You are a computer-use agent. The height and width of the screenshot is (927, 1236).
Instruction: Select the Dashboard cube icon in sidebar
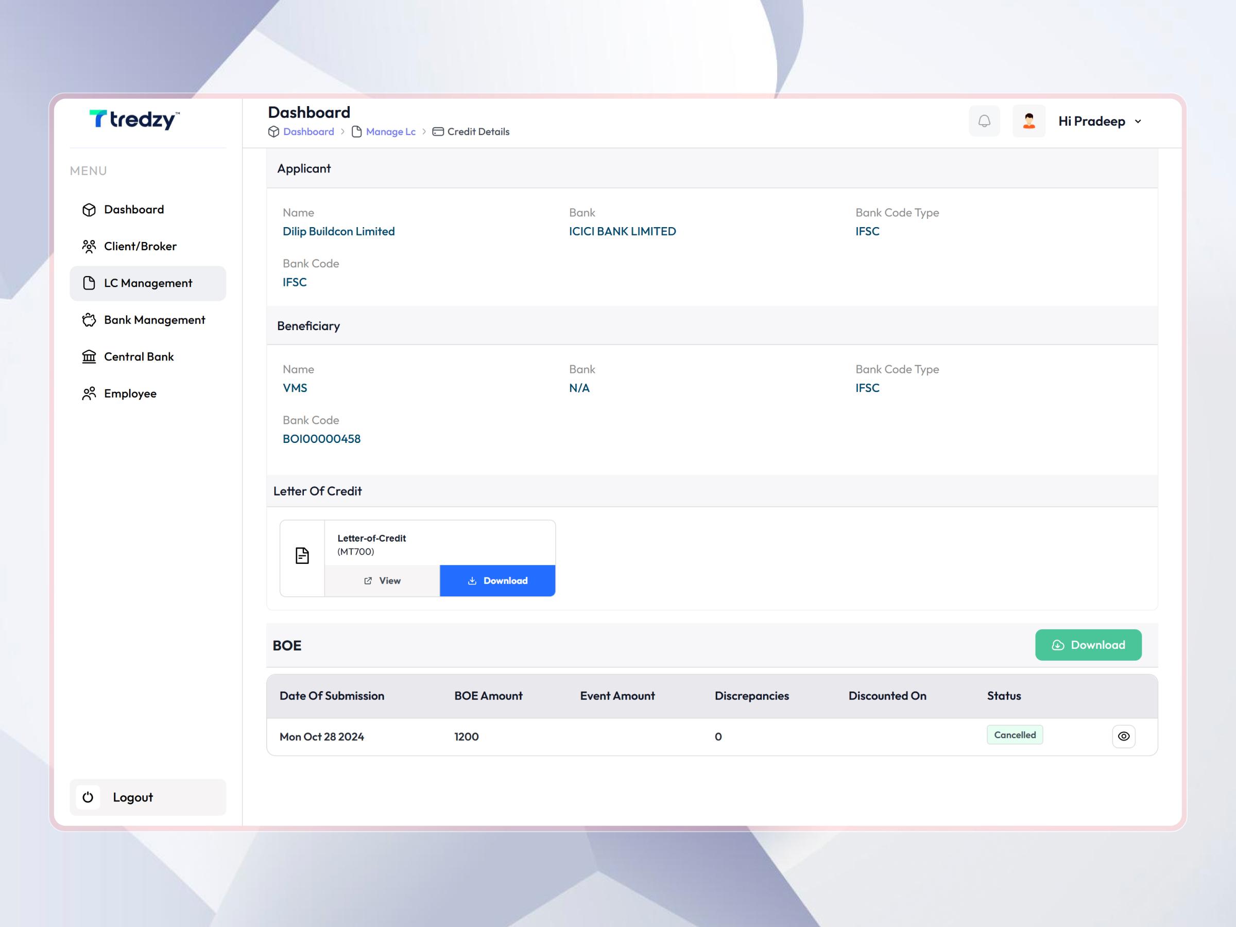click(x=90, y=209)
